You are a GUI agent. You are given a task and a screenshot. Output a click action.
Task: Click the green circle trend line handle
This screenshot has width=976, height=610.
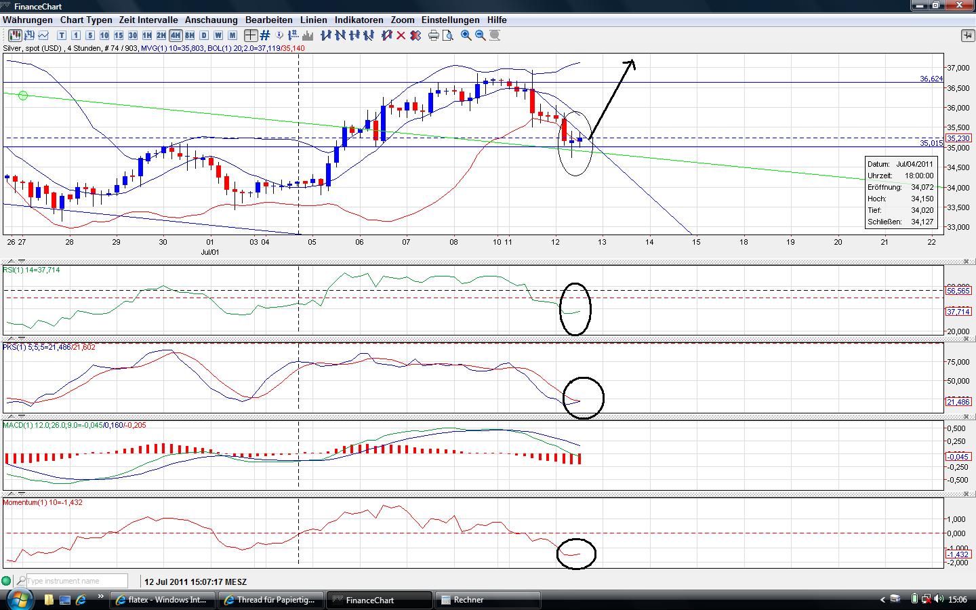click(23, 96)
